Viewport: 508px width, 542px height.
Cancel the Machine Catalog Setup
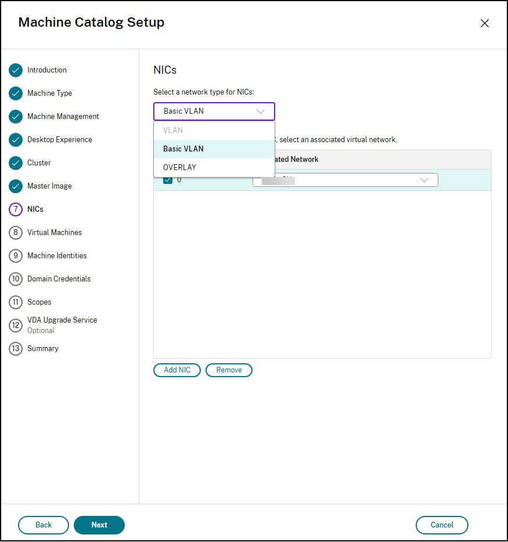pos(441,525)
